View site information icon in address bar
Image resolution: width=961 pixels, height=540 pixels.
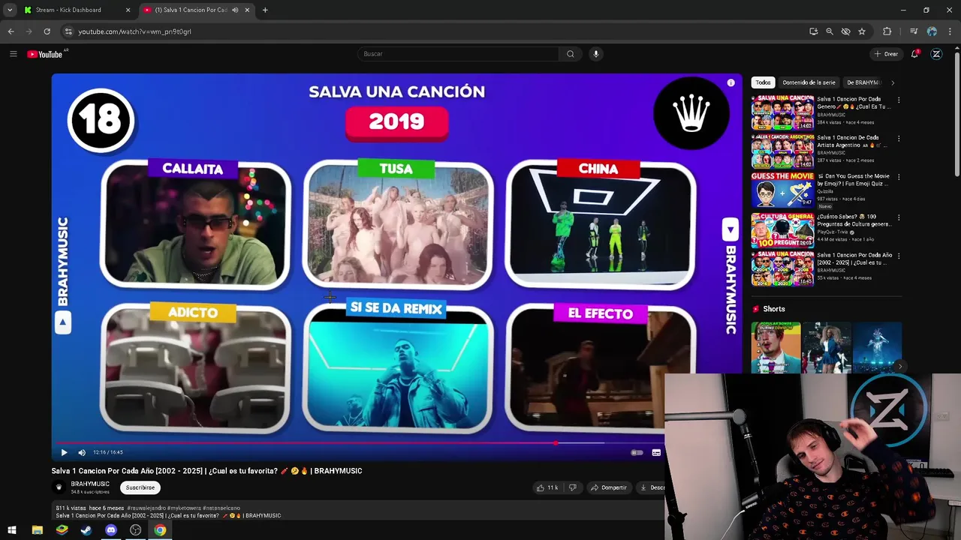(x=68, y=31)
